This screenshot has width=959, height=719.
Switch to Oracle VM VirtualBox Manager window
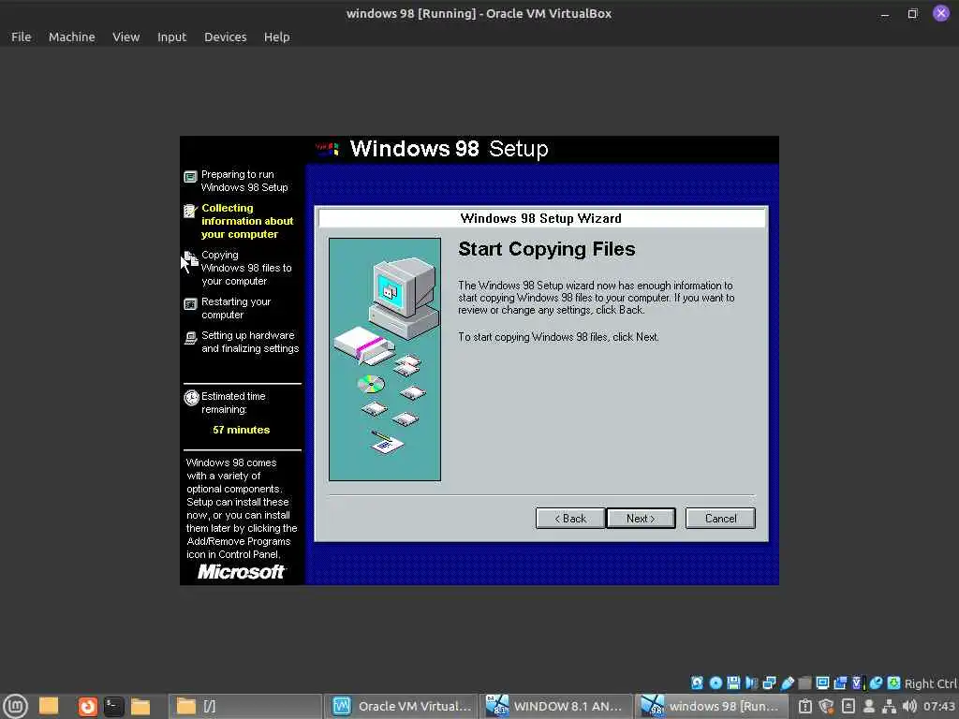coord(402,706)
